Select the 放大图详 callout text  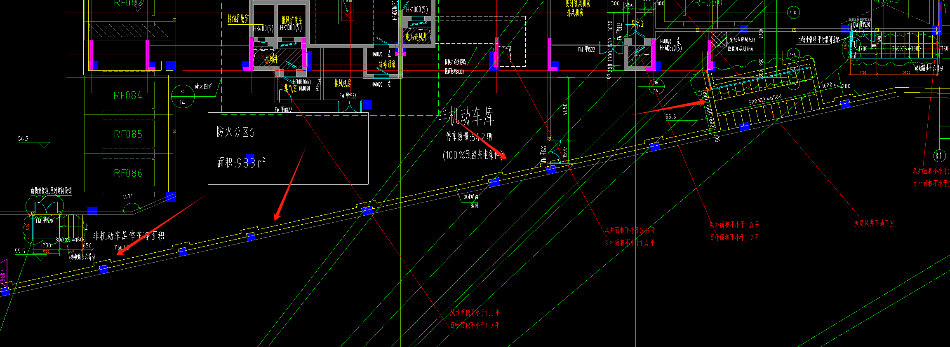point(203,86)
